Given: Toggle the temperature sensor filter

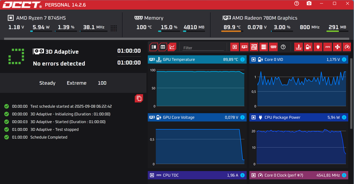Looking at the screenshot, I should pos(298,47).
